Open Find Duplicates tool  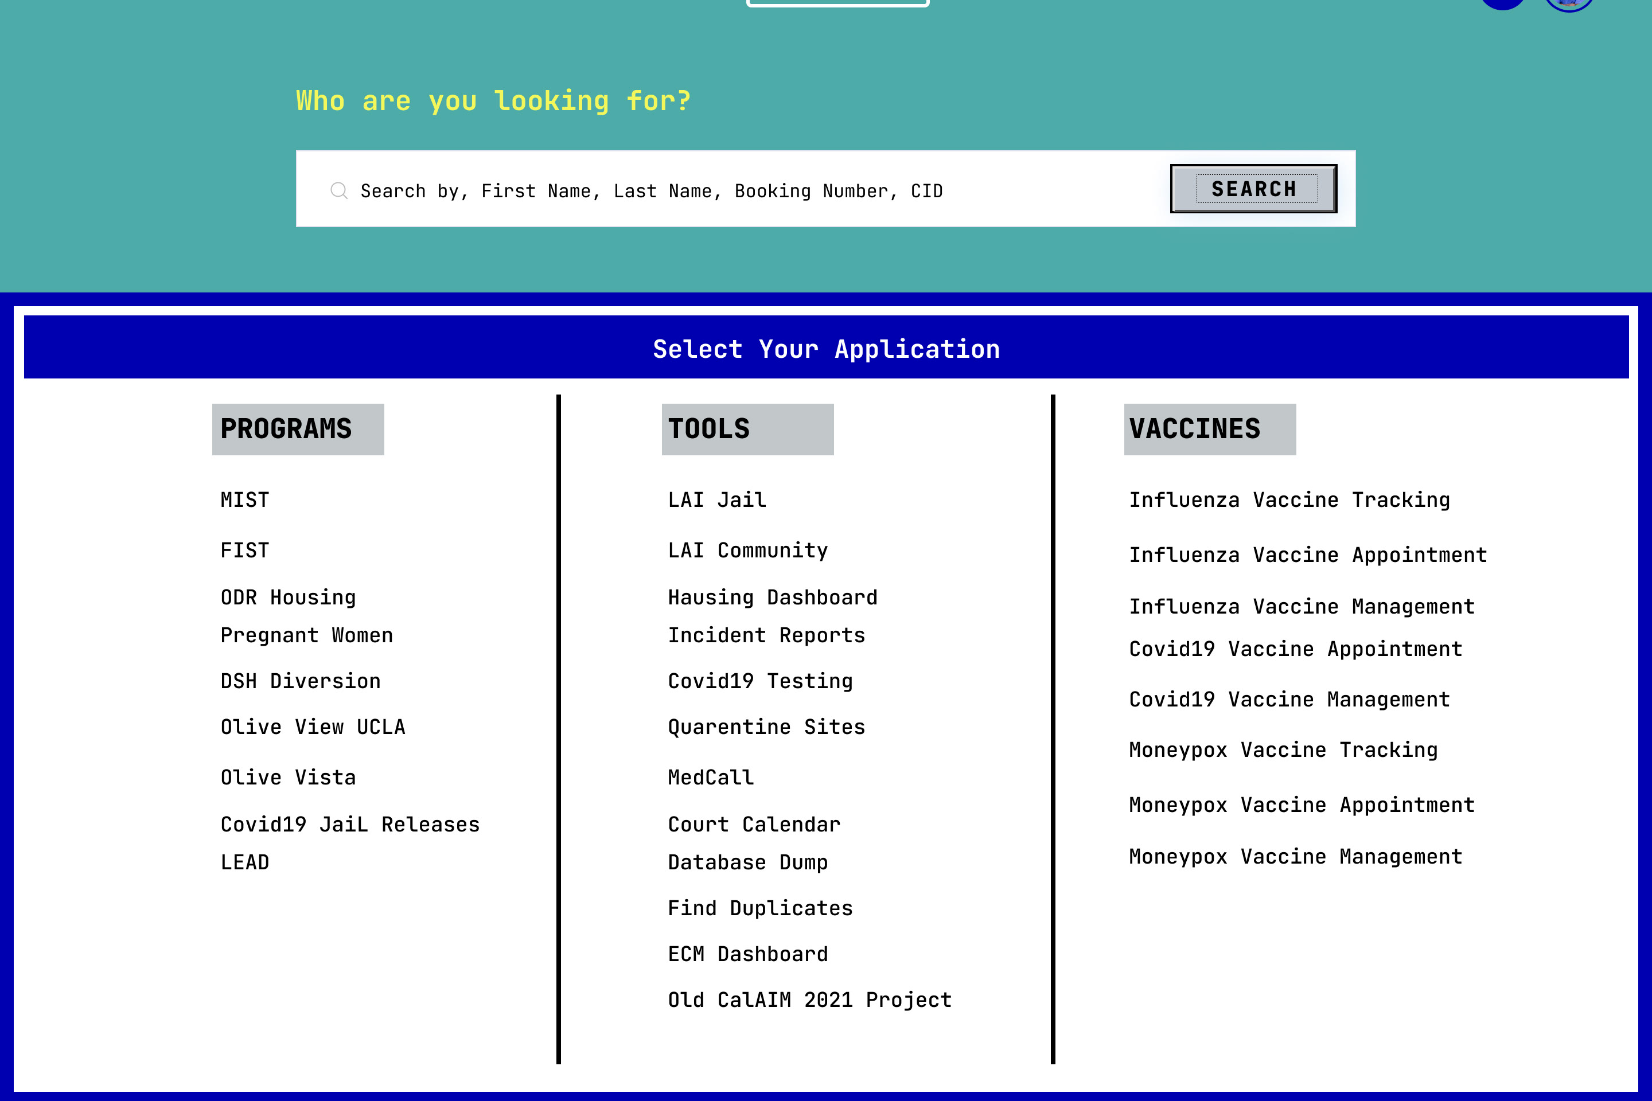pyautogui.click(x=760, y=908)
